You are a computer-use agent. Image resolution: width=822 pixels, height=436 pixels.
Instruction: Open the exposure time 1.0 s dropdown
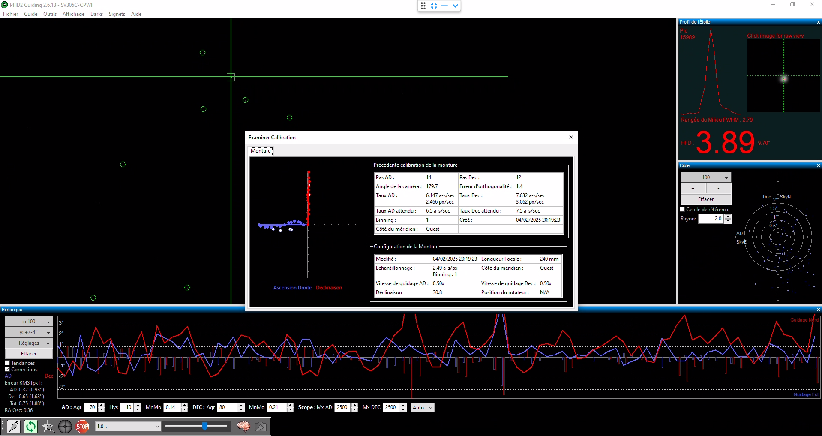(x=128, y=427)
